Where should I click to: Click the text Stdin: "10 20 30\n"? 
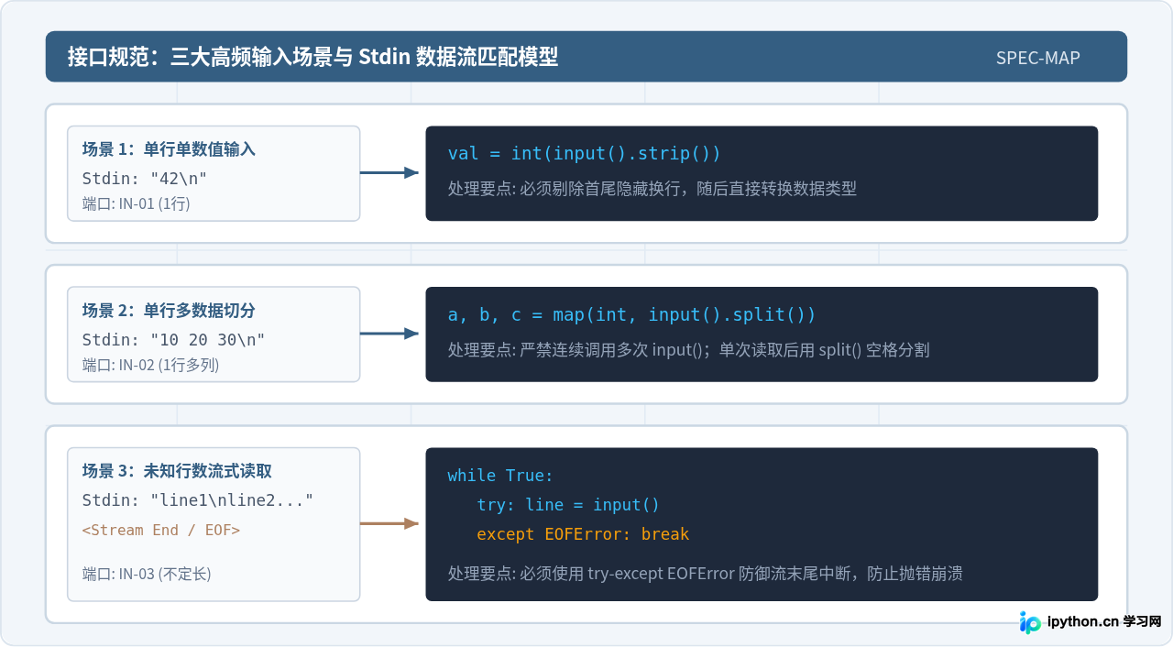click(x=173, y=339)
